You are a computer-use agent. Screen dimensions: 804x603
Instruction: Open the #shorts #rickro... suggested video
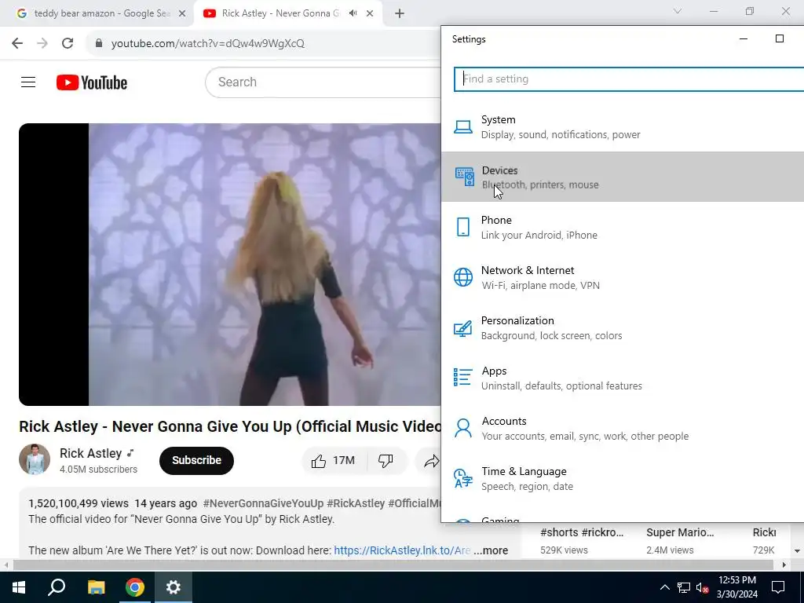[582, 533]
